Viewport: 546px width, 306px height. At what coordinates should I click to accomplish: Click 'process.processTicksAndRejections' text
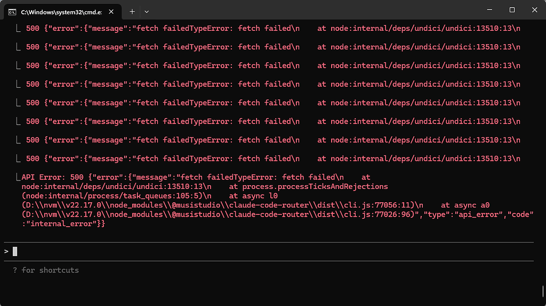point(315,187)
